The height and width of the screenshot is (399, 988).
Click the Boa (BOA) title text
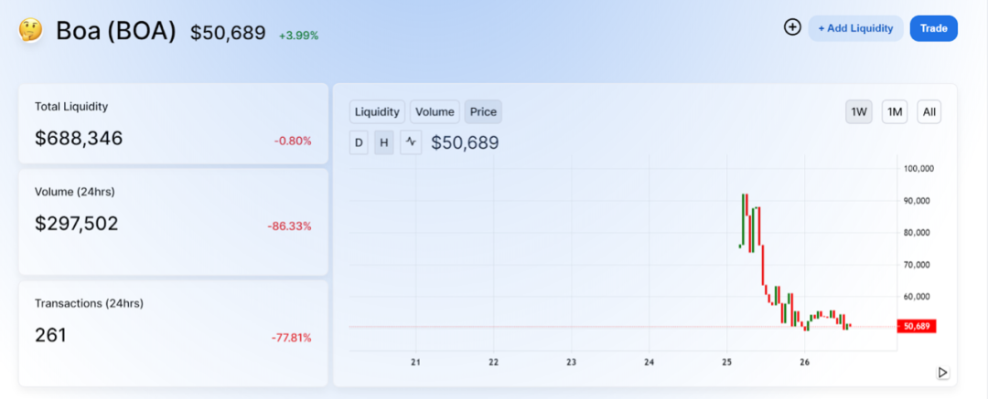115,31
